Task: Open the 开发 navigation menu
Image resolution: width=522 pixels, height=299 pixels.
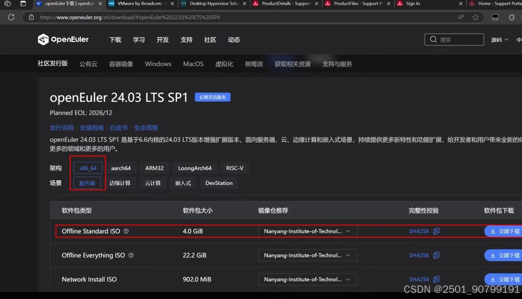Action: pyautogui.click(x=162, y=40)
